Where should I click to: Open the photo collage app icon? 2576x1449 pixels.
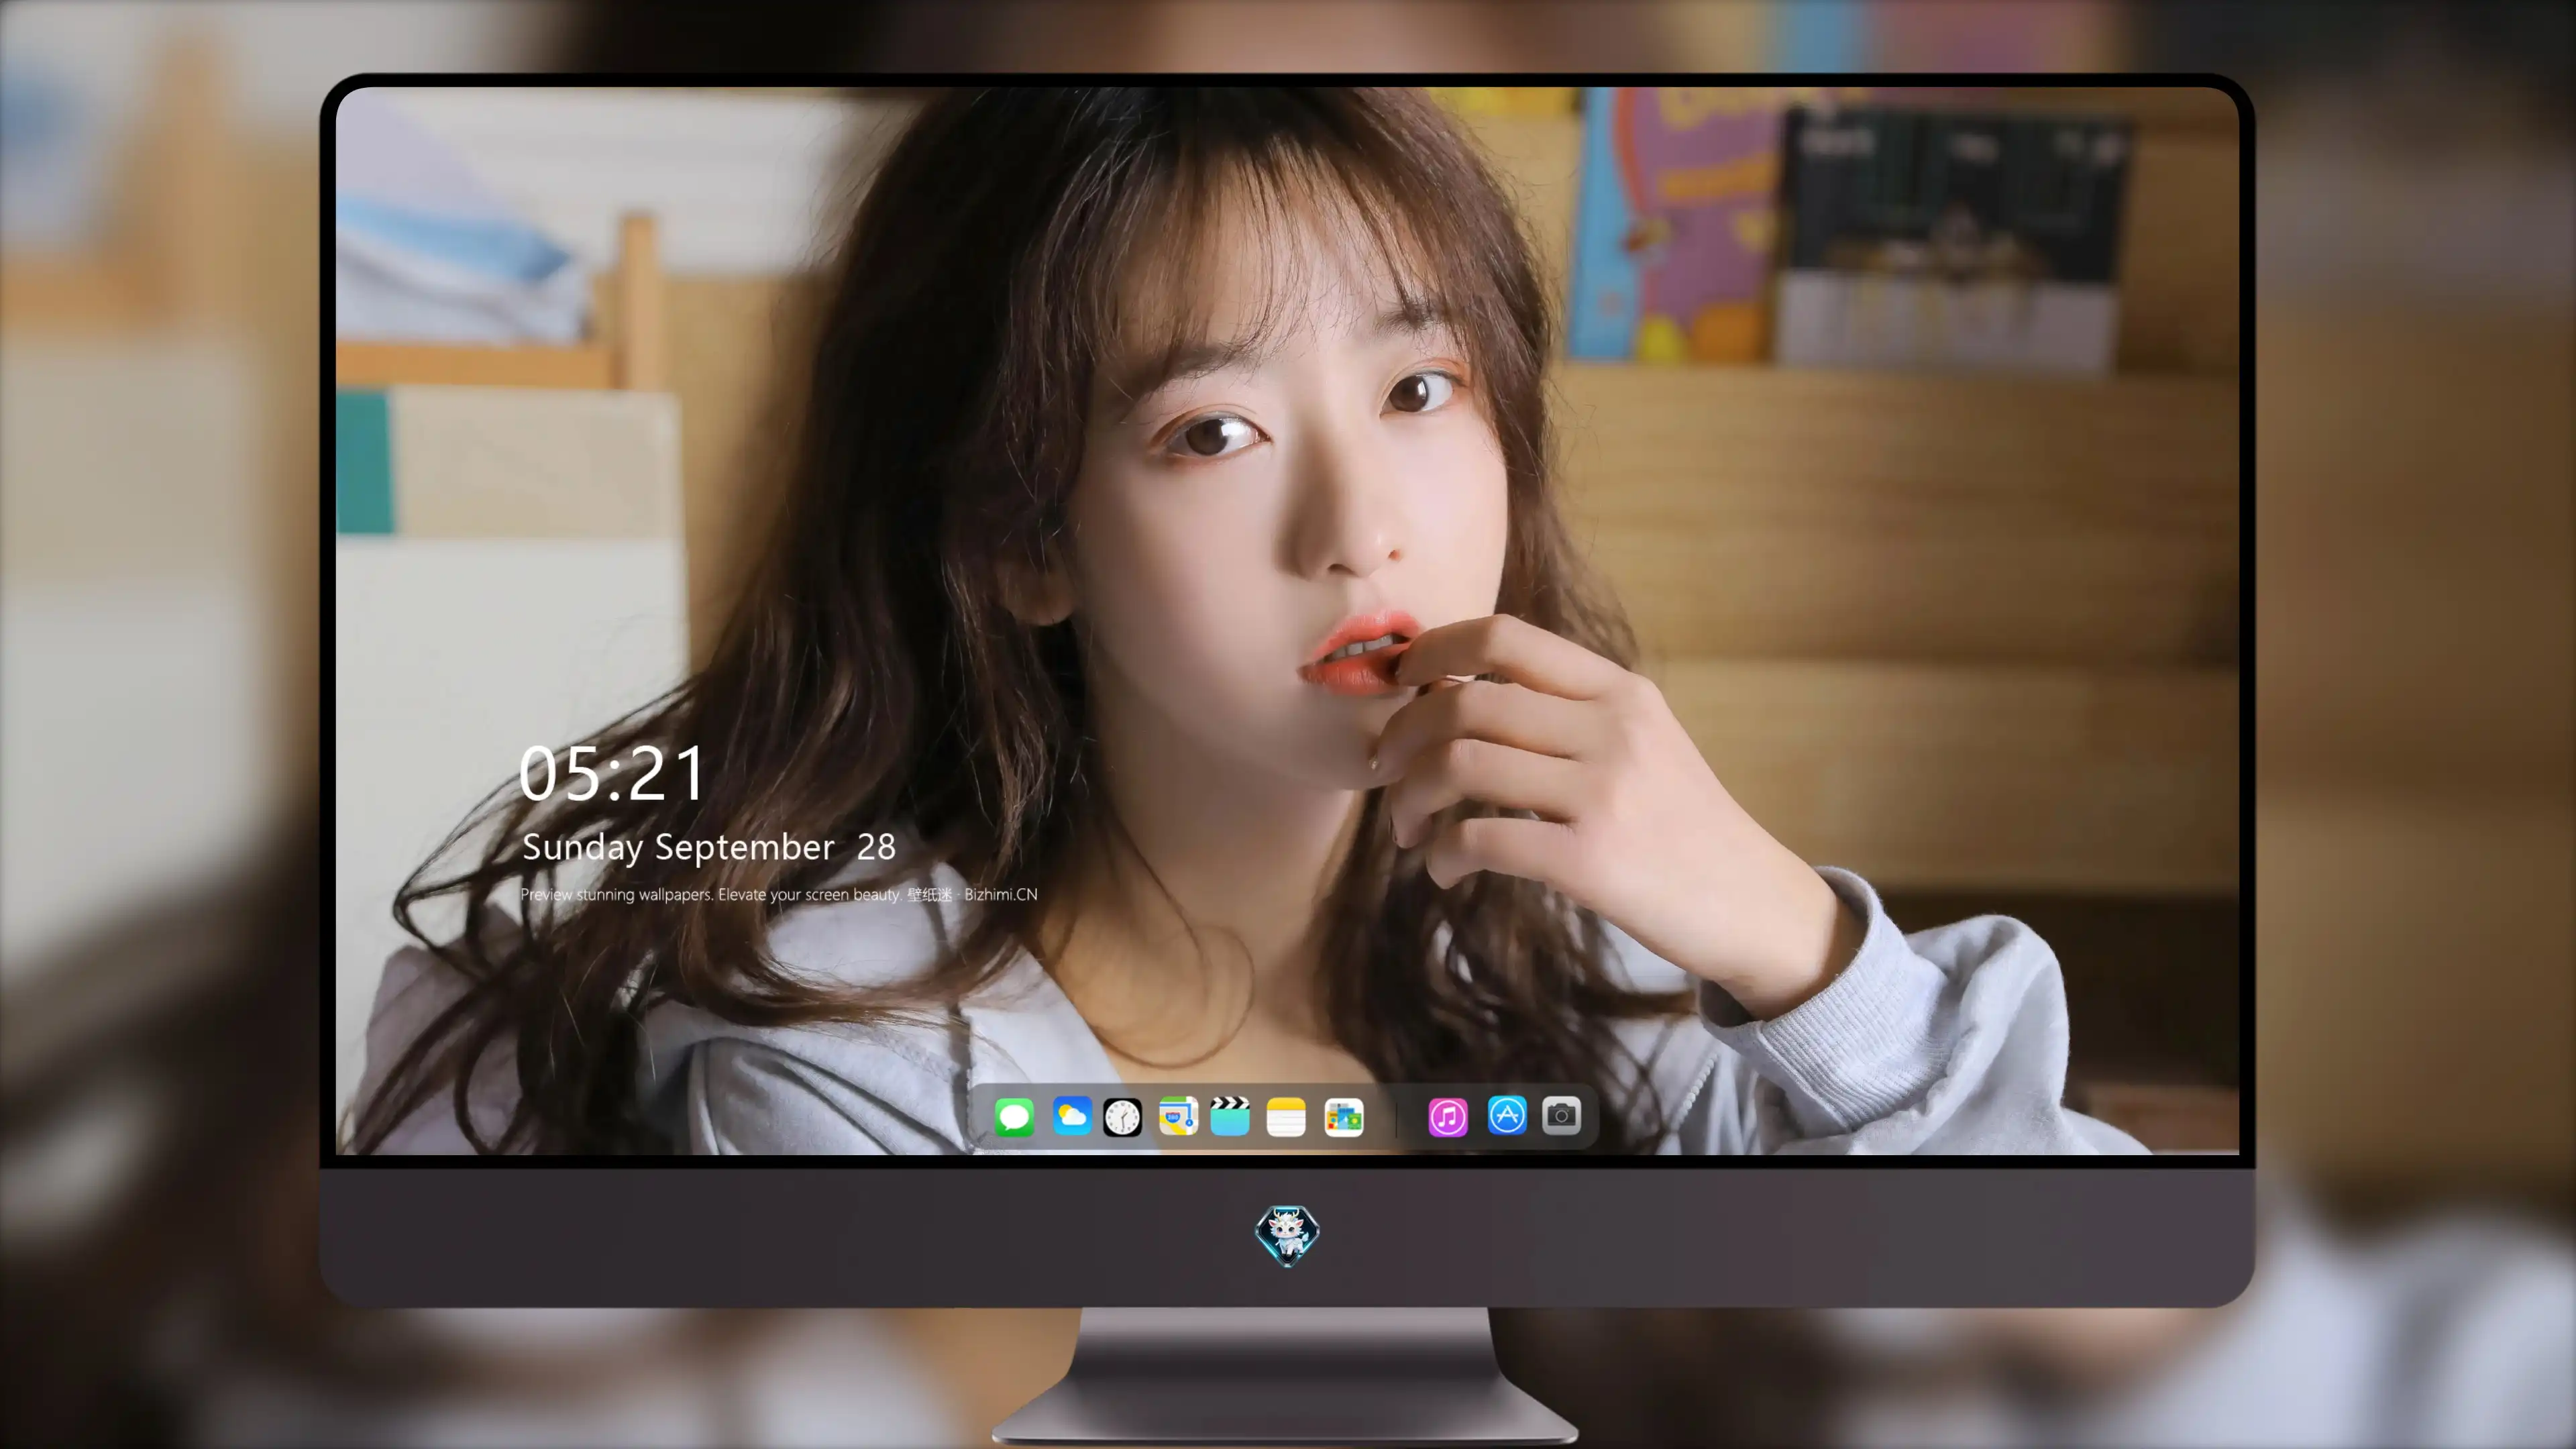coord(1344,1116)
